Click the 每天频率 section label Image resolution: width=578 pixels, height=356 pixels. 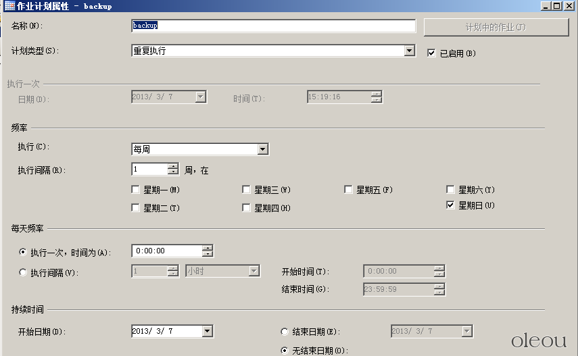tap(27, 228)
